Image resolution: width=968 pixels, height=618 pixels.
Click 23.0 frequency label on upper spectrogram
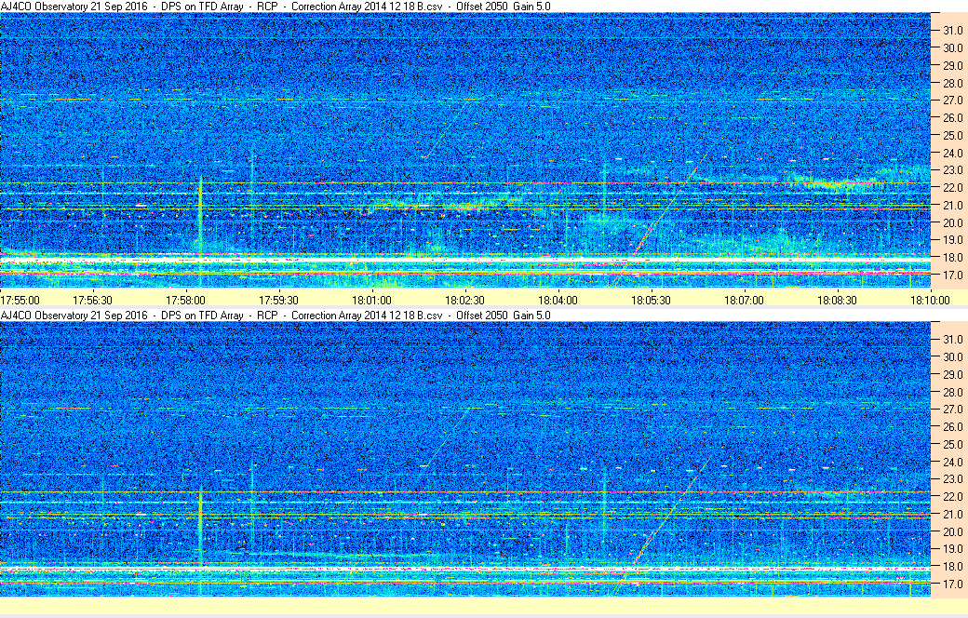(949, 170)
